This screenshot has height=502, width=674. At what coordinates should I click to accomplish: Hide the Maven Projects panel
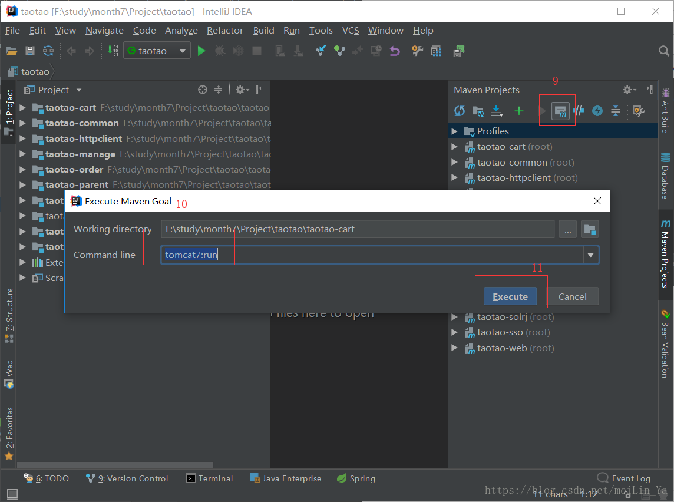pyautogui.click(x=647, y=90)
